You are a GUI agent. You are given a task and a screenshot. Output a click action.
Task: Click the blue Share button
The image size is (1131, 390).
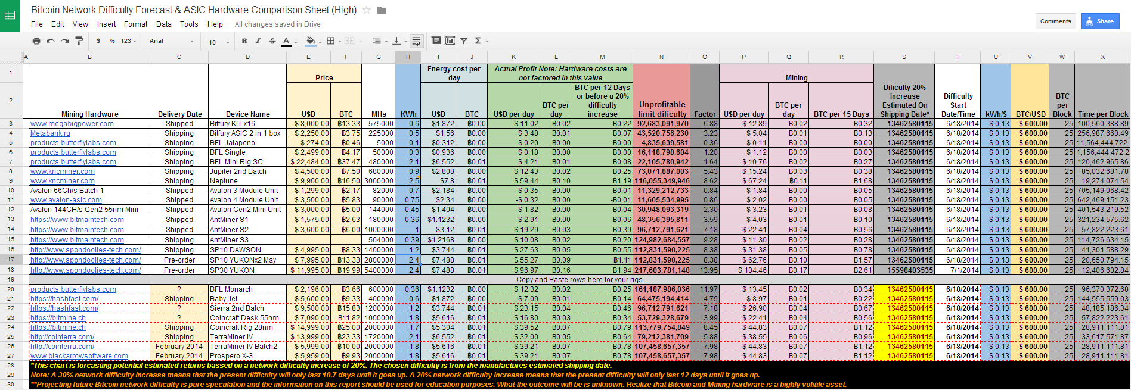pyautogui.click(x=1100, y=21)
